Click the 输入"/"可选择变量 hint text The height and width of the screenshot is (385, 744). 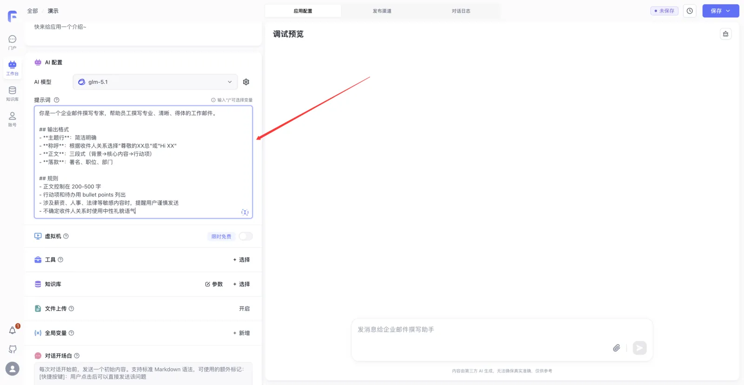tap(235, 100)
